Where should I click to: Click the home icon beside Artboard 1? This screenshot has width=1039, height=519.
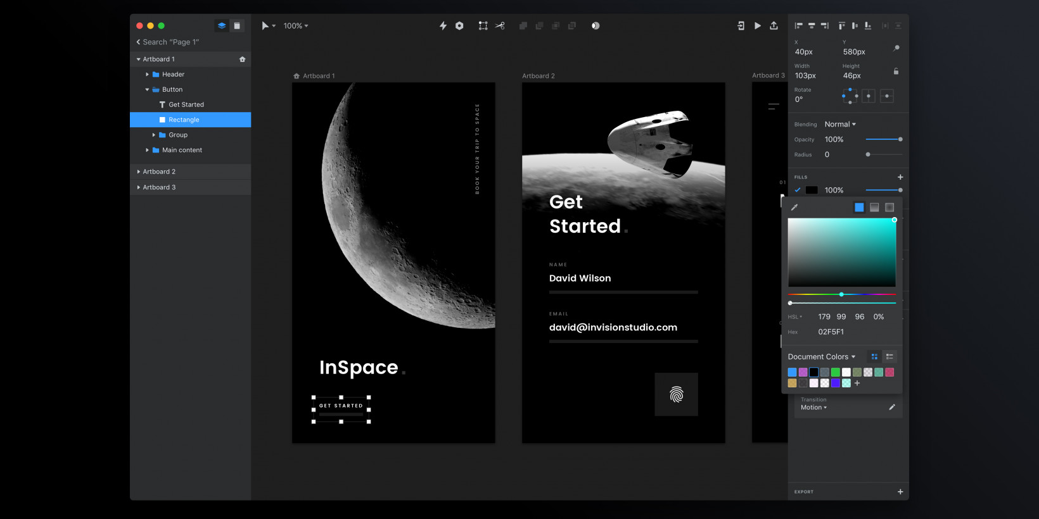[242, 59]
